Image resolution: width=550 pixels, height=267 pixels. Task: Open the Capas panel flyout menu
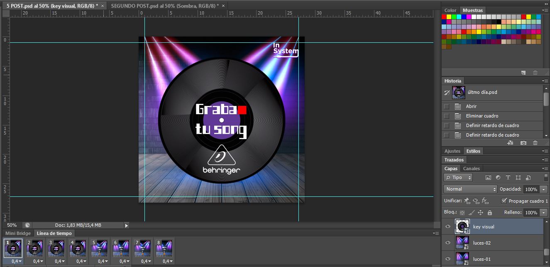pyautogui.click(x=544, y=169)
